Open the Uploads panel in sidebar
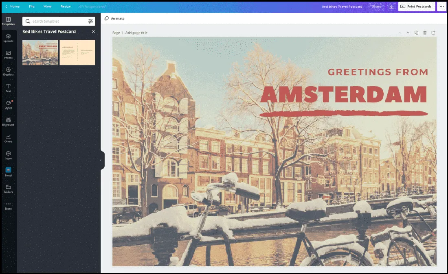The width and height of the screenshot is (448, 274). coord(8,38)
